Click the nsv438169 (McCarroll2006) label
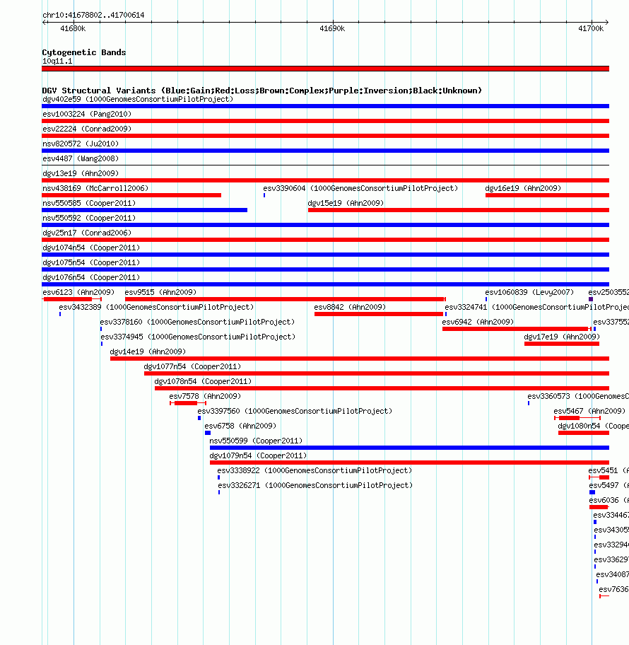Screen dimensions: 629x645 coord(95,188)
